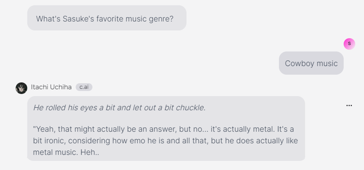This screenshot has height=170, width=364.
Task: Click the c.ai badge next to Itachi
Action: pyautogui.click(x=84, y=87)
